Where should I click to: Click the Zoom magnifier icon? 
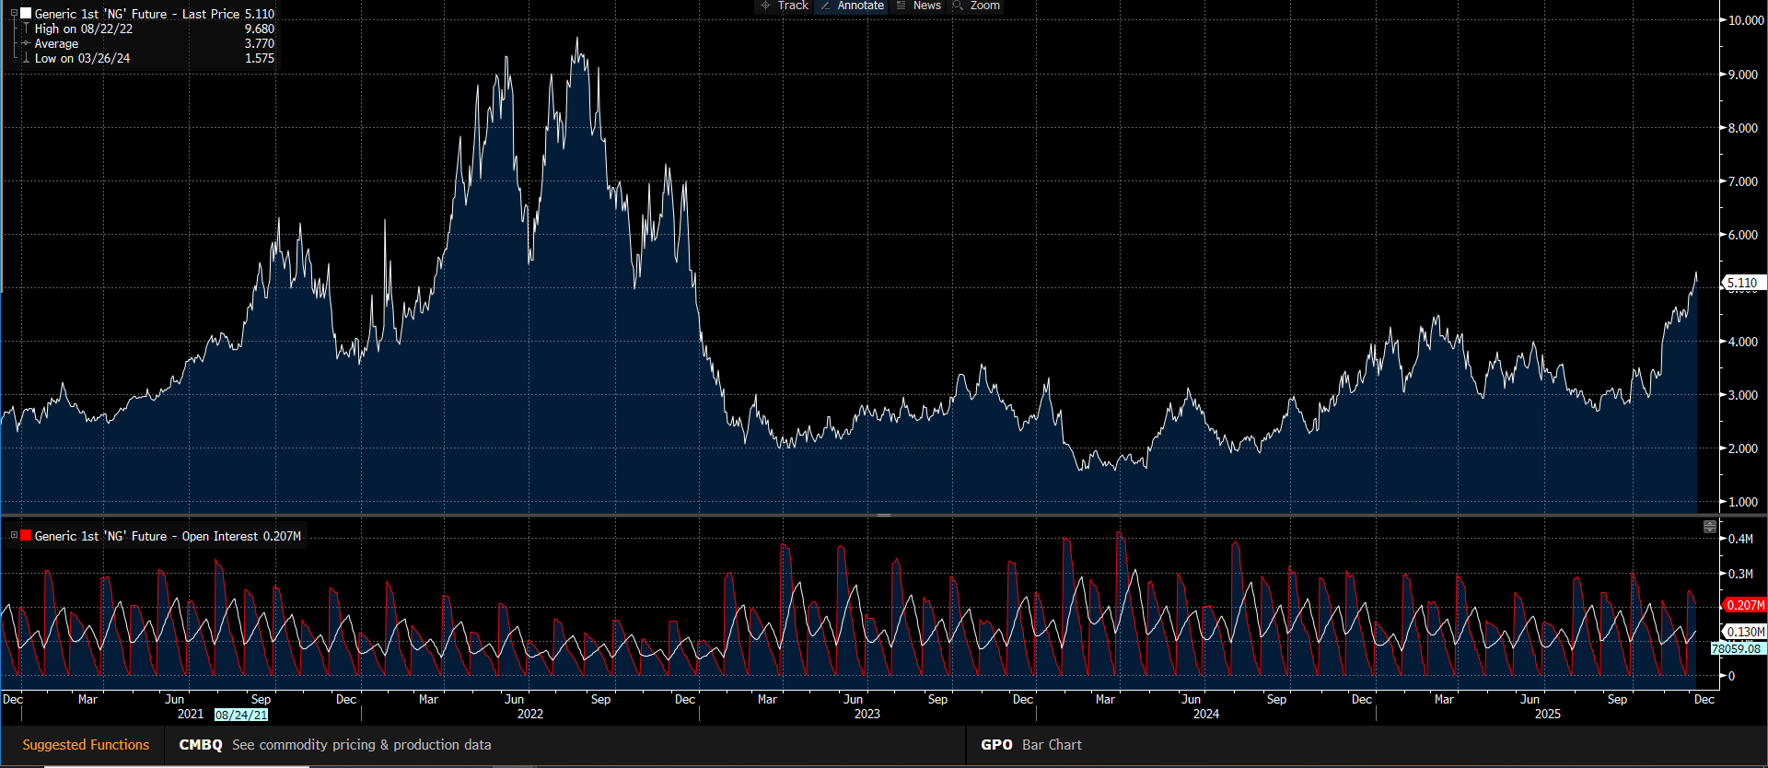tap(959, 6)
